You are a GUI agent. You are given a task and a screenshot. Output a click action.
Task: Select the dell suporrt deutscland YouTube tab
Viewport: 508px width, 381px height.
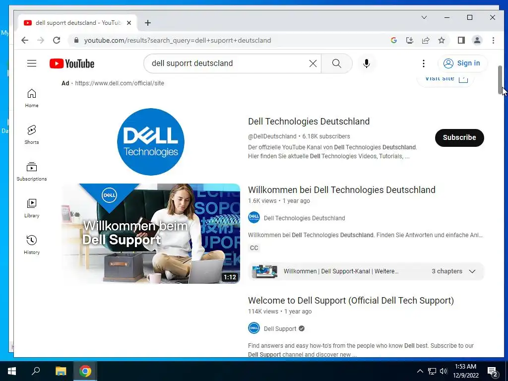point(78,23)
